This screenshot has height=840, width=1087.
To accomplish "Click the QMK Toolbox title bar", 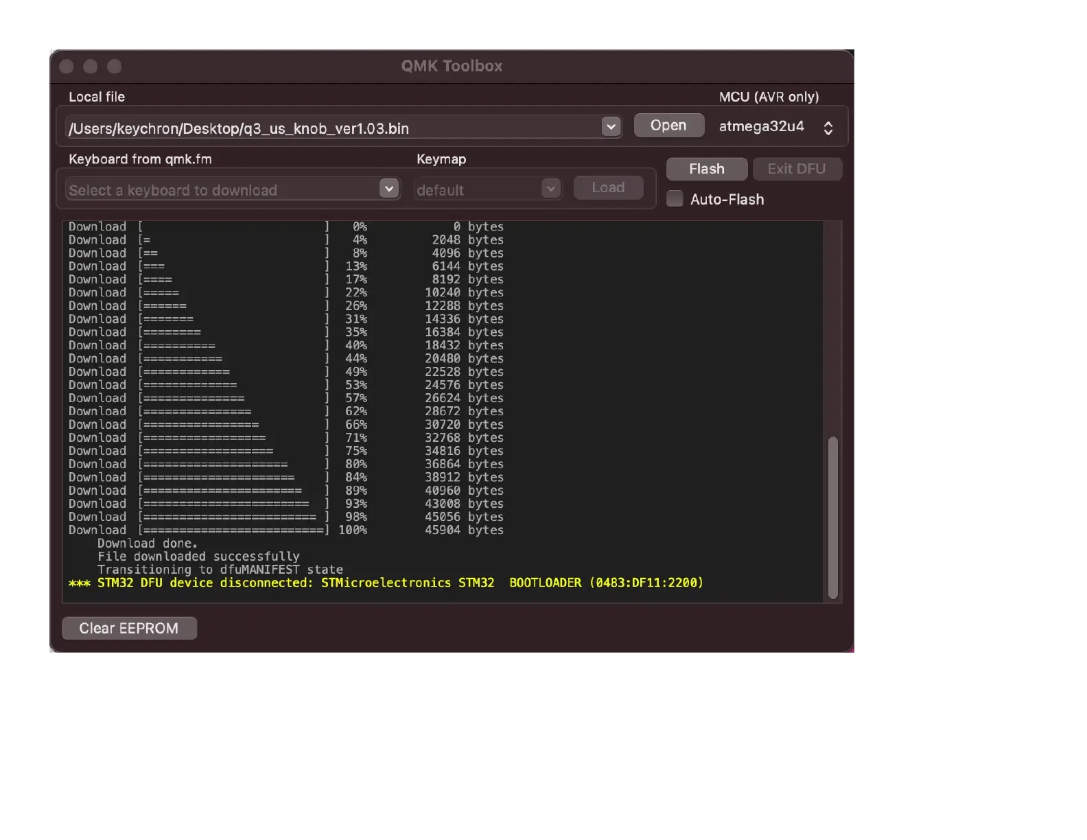I will pyautogui.click(x=452, y=66).
